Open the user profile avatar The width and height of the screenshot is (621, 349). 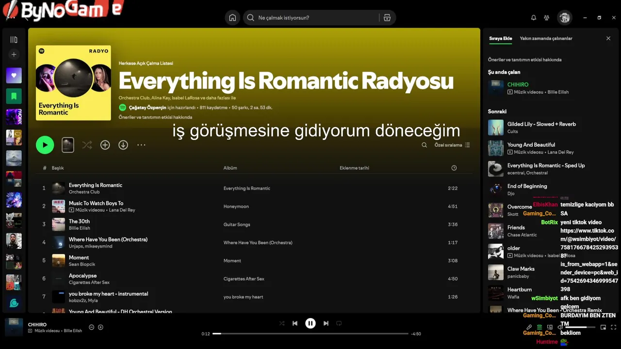coord(564,18)
